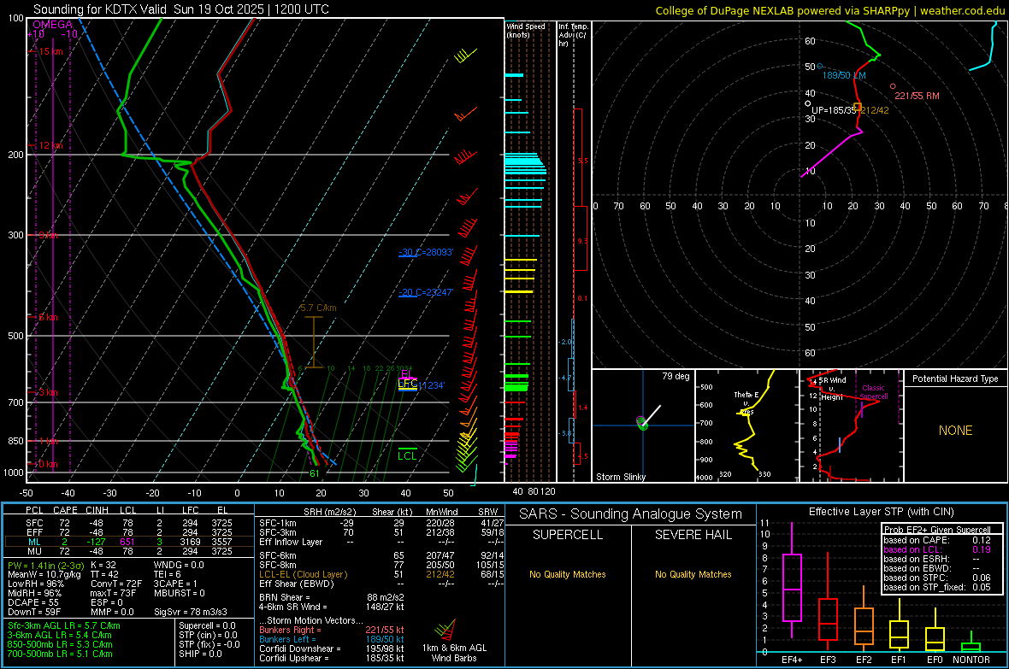This screenshot has height=669, width=1009.
Task: Click the SigSvr = 78 m3/s3 value
Action: tap(191, 612)
